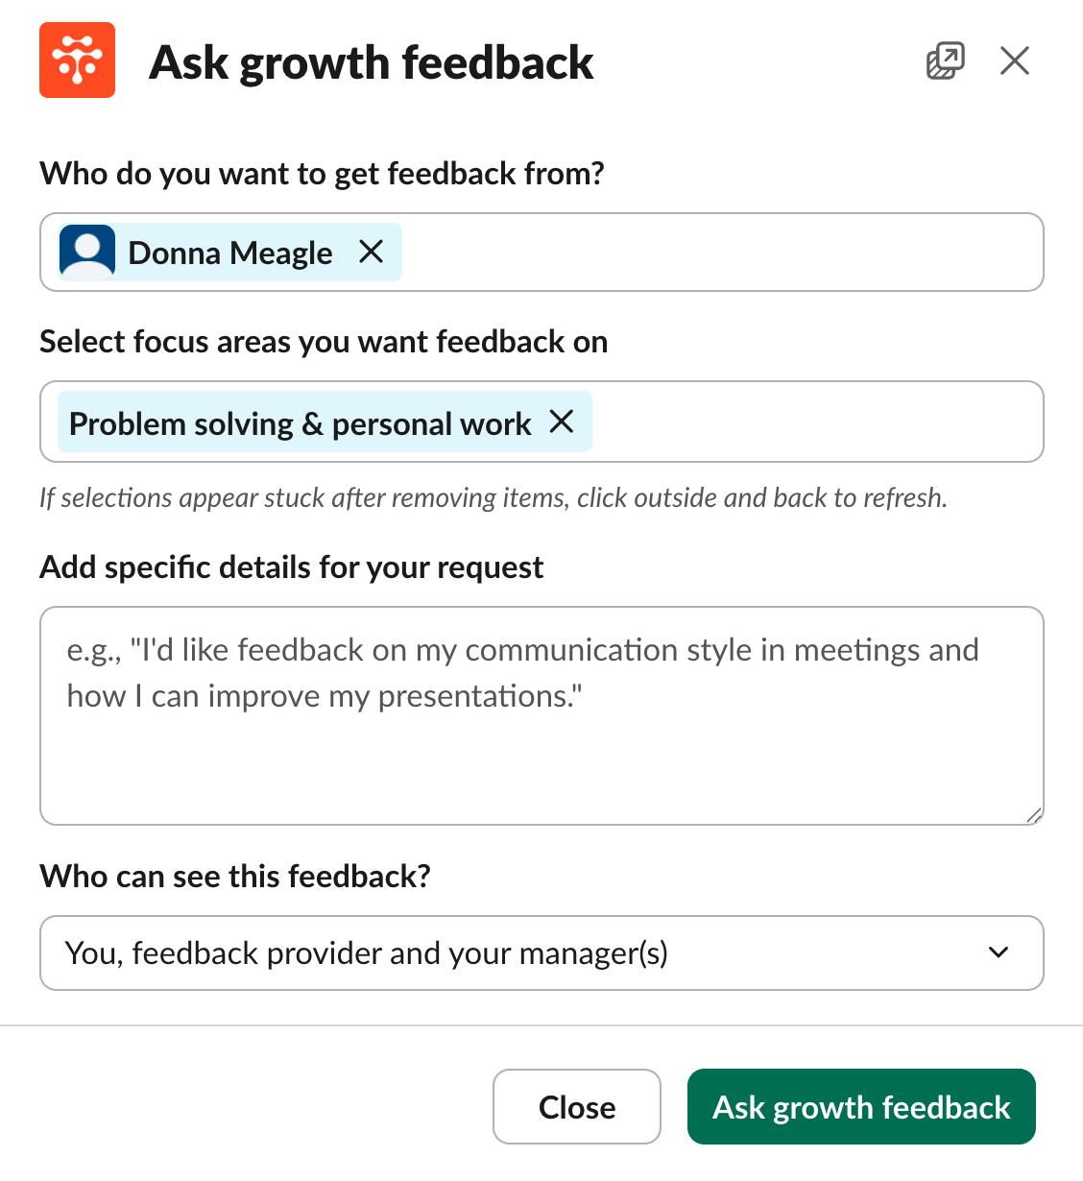Select the Problem solving & personal work chip label

300,423
